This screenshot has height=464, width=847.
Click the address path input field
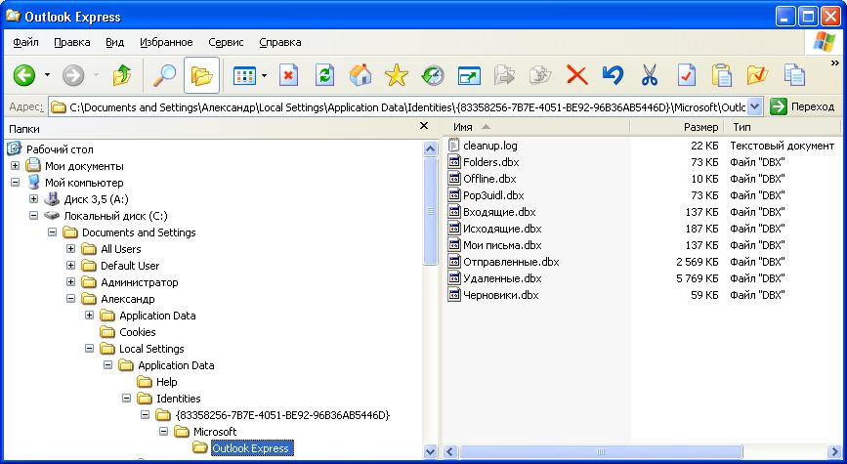click(399, 106)
